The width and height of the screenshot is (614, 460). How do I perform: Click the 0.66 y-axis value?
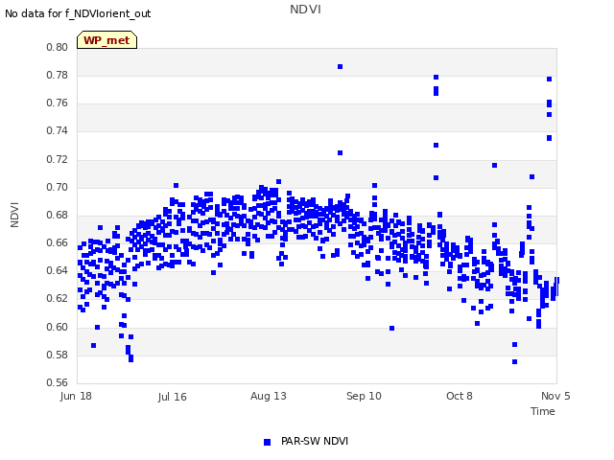point(58,242)
